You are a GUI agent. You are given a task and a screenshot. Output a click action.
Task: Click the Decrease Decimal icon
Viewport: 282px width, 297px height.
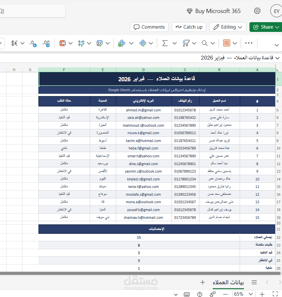(x=33, y=43)
